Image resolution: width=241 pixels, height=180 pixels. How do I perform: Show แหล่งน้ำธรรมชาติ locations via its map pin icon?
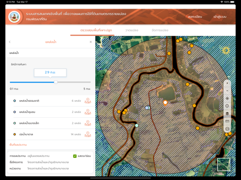pos(88,101)
